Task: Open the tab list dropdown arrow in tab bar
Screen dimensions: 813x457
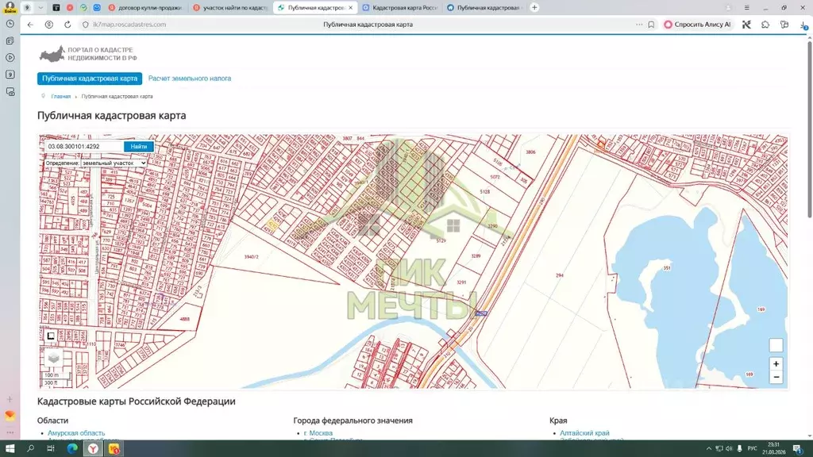Action: point(40,7)
